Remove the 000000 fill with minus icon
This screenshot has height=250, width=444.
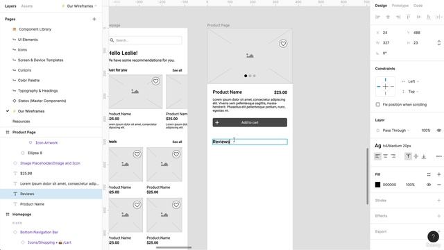coord(439,185)
